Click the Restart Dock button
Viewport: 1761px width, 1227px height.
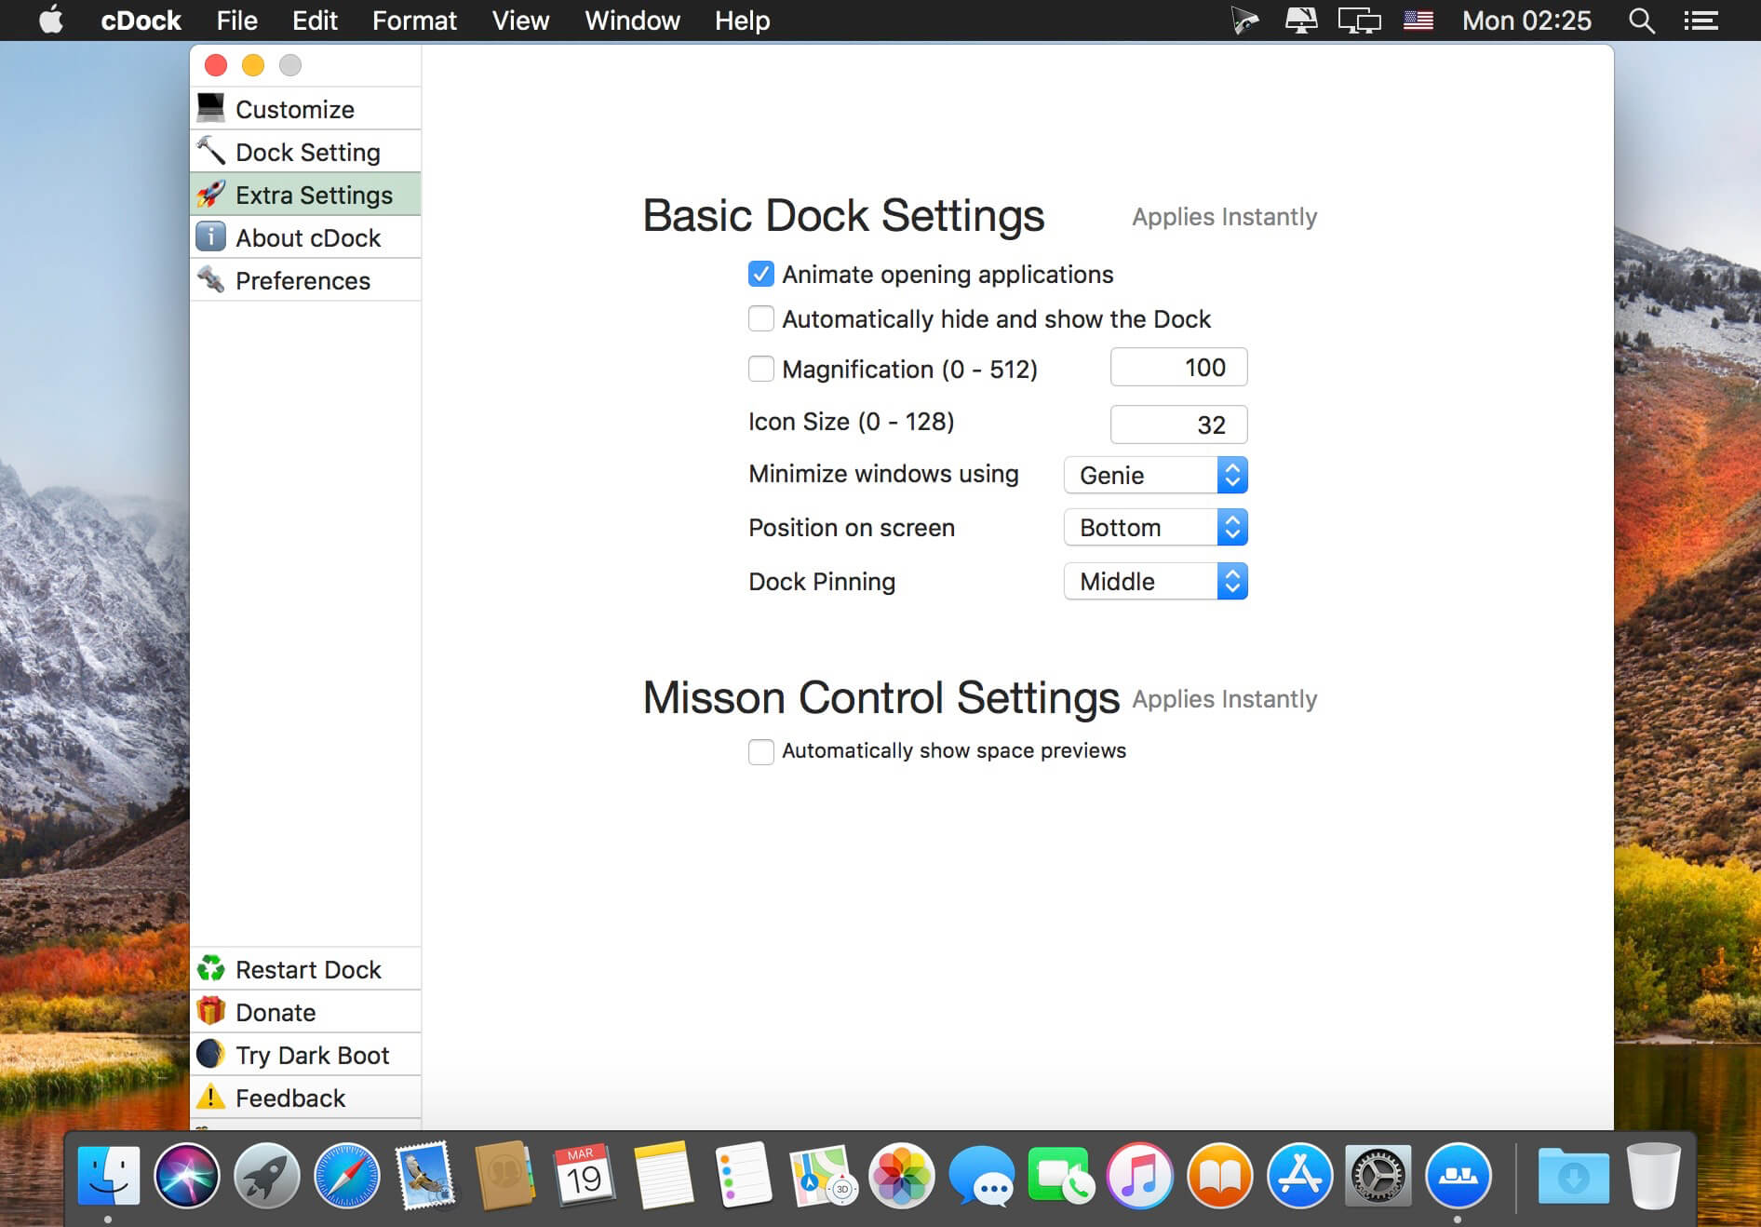tap(305, 969)
